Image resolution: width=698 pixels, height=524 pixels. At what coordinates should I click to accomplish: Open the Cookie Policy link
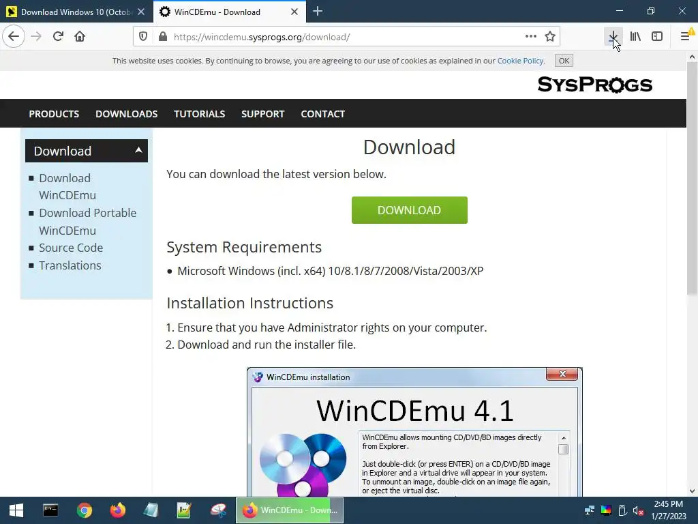pyautogui.click(x=520, y=61)
